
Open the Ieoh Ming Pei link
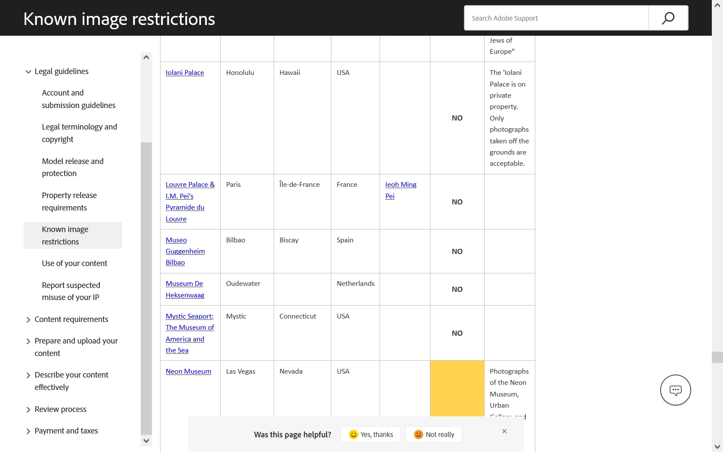point(401,190)
